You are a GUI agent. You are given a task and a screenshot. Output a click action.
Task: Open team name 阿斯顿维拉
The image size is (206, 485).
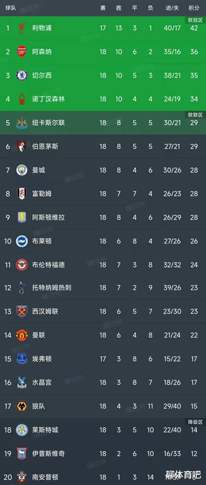(x=48, y=217)
